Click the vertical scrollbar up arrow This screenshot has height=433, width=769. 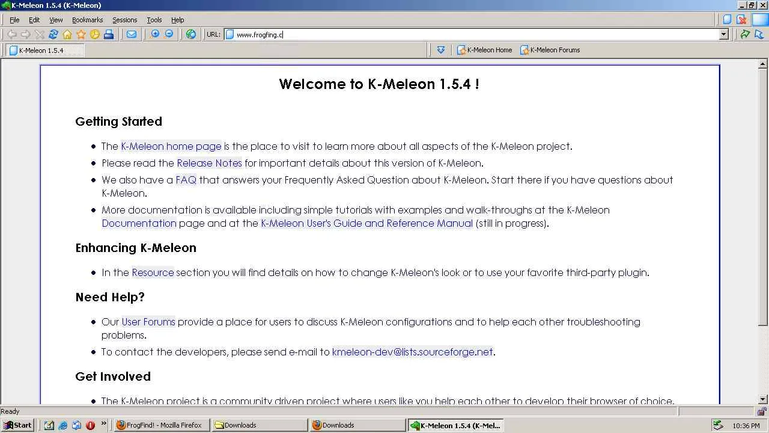click(763, 64)
